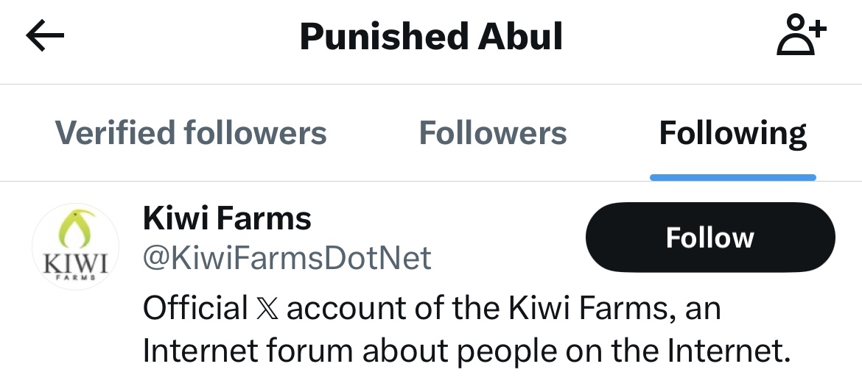Tap the add person icon
This screenshot has height=386, width=862.
pyautogui.click(x=802, y=37)
